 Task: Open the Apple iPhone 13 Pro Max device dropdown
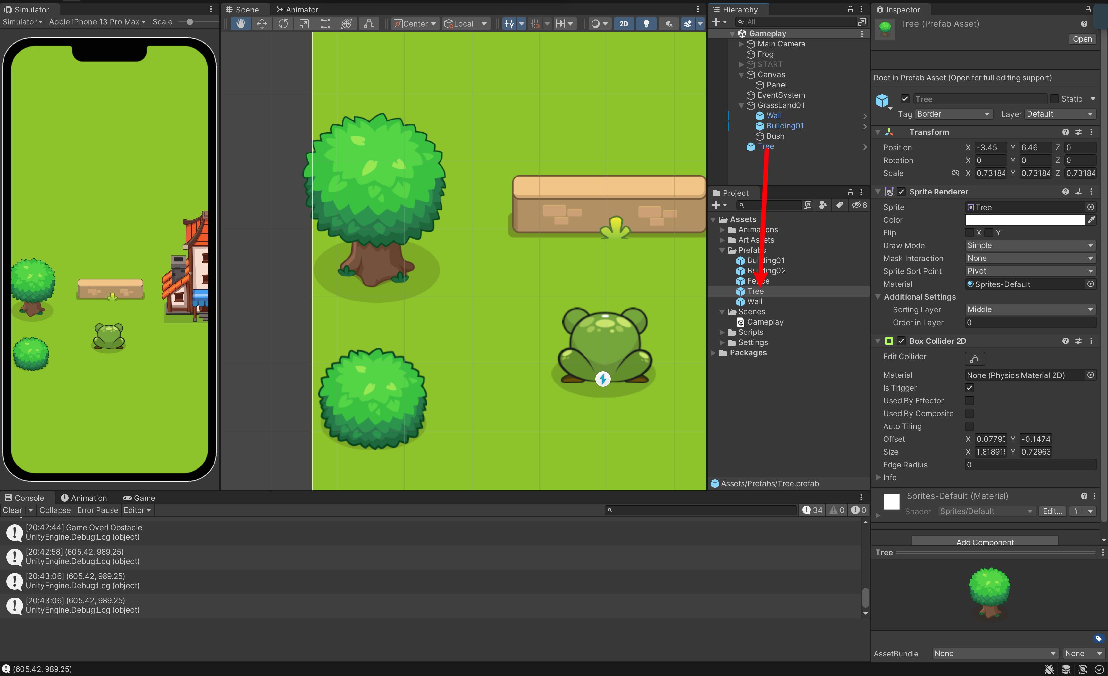tap(97, 21)
